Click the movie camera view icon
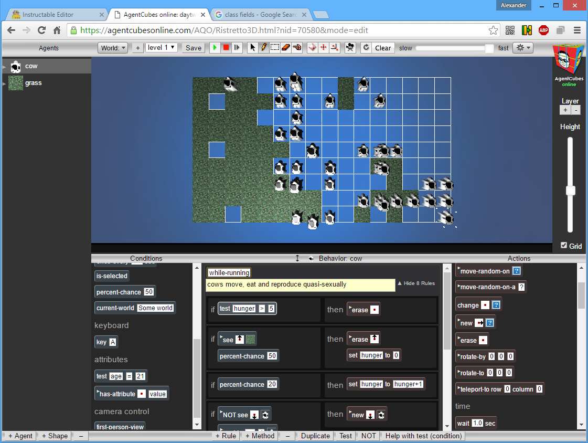 (350, 48)
